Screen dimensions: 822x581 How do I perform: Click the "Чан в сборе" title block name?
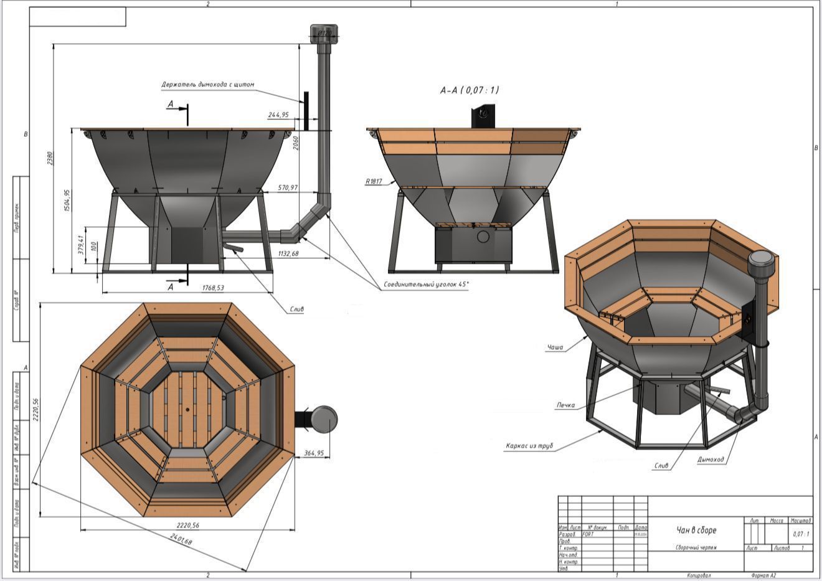(696, 530)
